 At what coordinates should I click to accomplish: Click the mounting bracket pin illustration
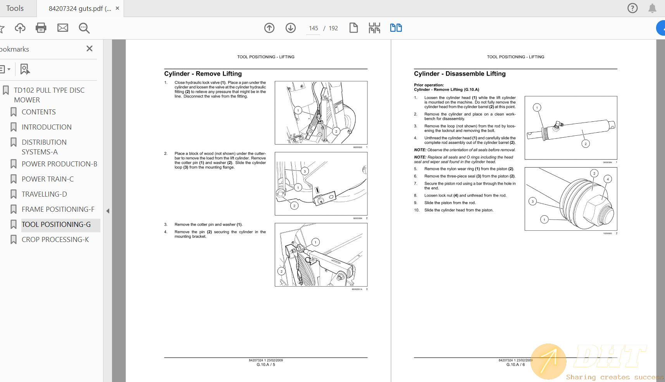click(321, 255)
